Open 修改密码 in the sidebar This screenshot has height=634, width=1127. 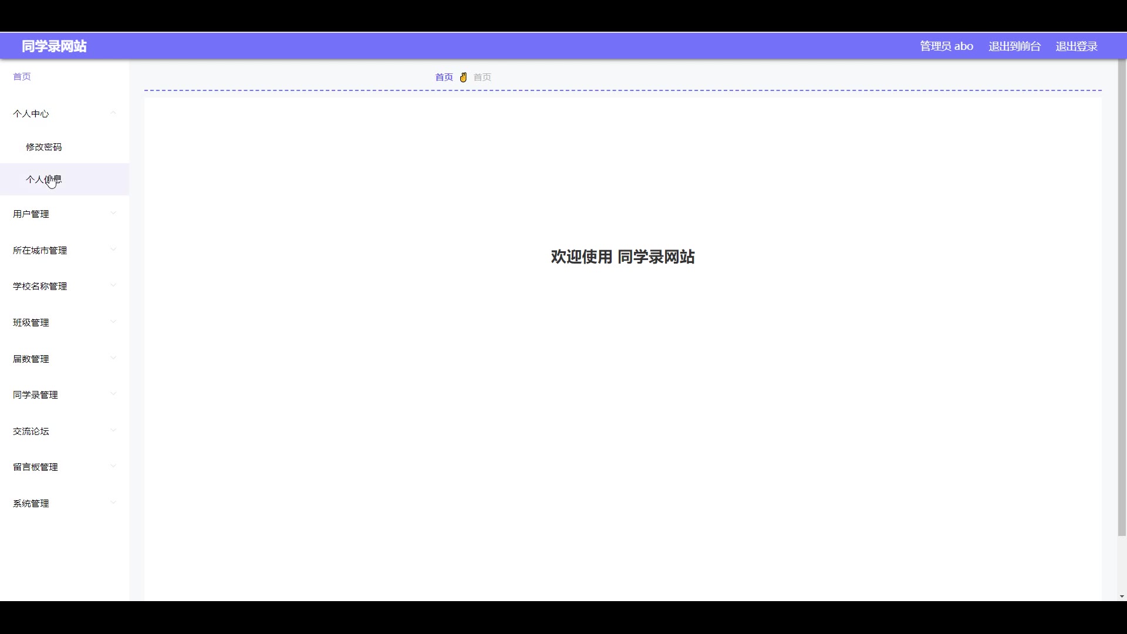click(x=44, y=147)
